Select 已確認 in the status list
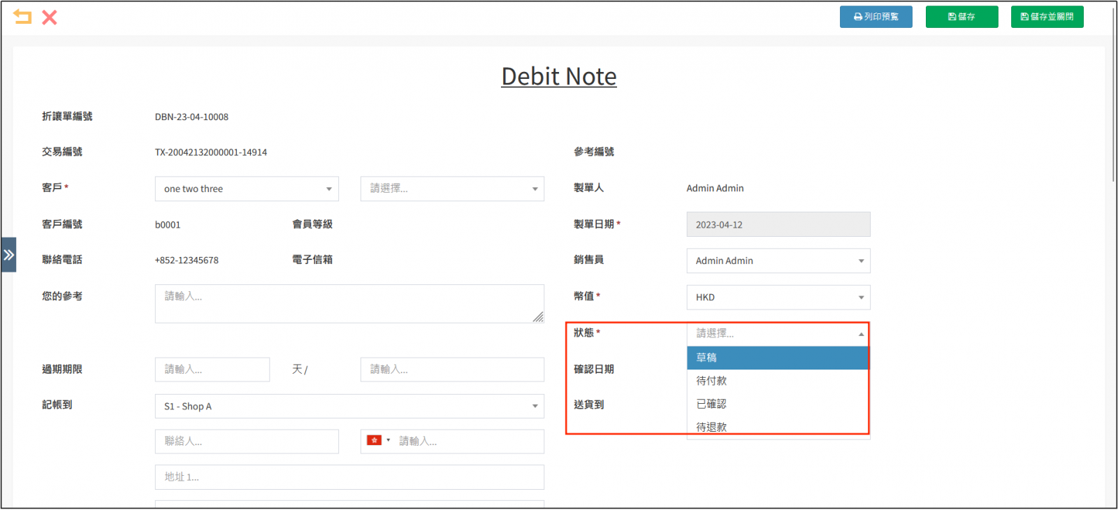 point(778,404)
